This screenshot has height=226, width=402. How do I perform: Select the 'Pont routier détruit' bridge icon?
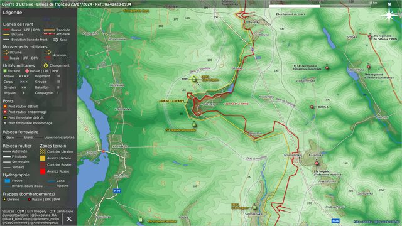[5, 106]
